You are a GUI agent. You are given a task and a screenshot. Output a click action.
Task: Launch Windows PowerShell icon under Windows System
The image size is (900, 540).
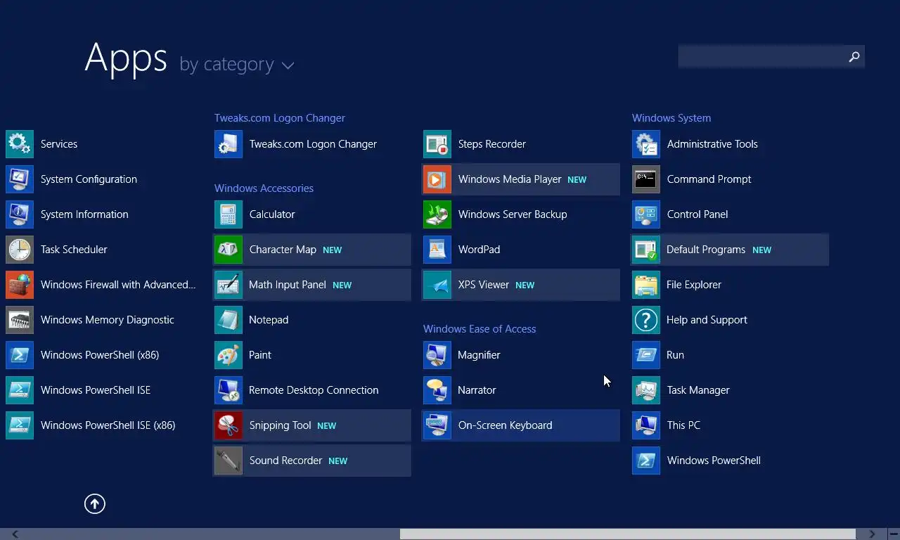click(x=646, y=461)
